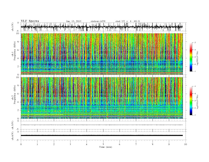Click the ch.2 spectrogram plot
The height and width of the screenshot is (162, 209).
102,98
